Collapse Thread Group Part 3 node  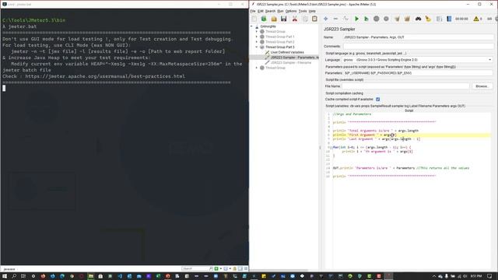(x=257, y=47)
